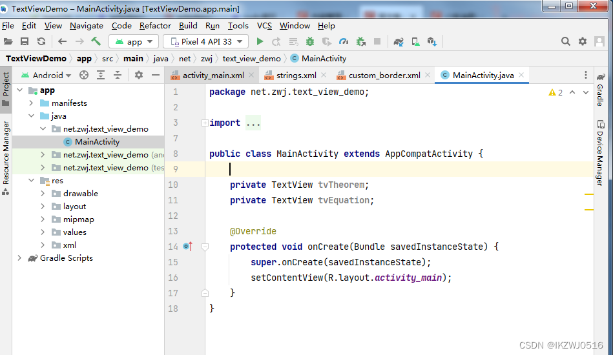Open Project panel options gear icon
Image resolution: width=613 pixels, height=355 pixels.
[139, 75]
